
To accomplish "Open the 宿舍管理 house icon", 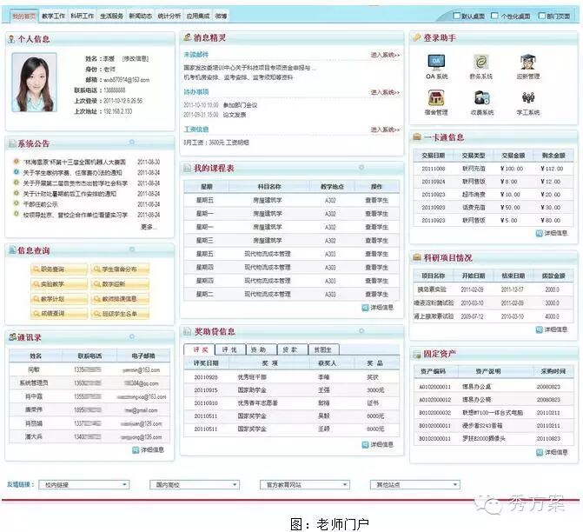I will [436, 98].
